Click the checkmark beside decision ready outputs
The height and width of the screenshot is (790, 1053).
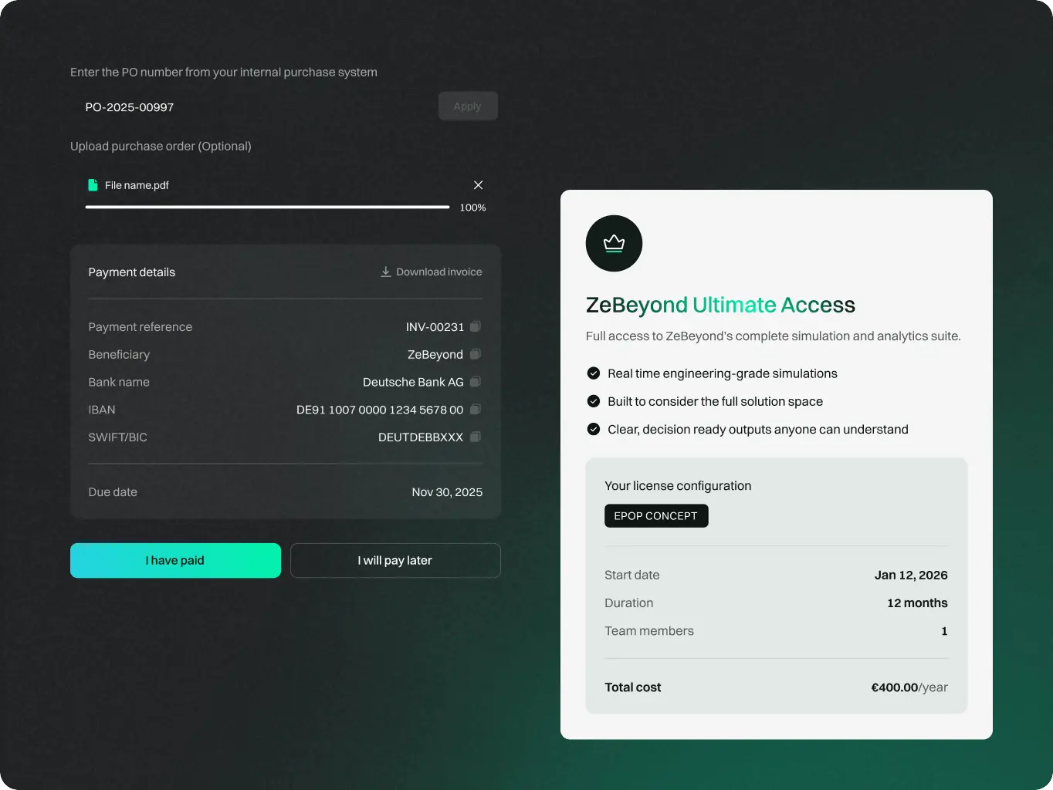tap(593, 429)
